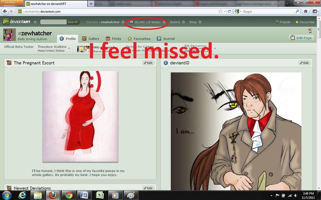Click the WG group thumbnail icon

point(83,49)
